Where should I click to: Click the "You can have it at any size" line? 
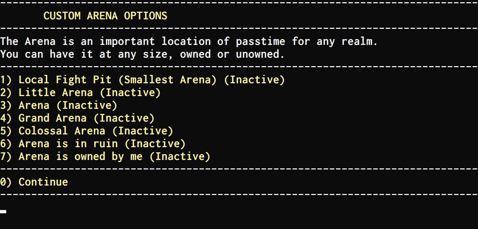point(142,54)
